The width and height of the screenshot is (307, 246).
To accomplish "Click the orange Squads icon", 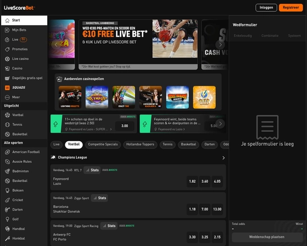I will 7,88.
